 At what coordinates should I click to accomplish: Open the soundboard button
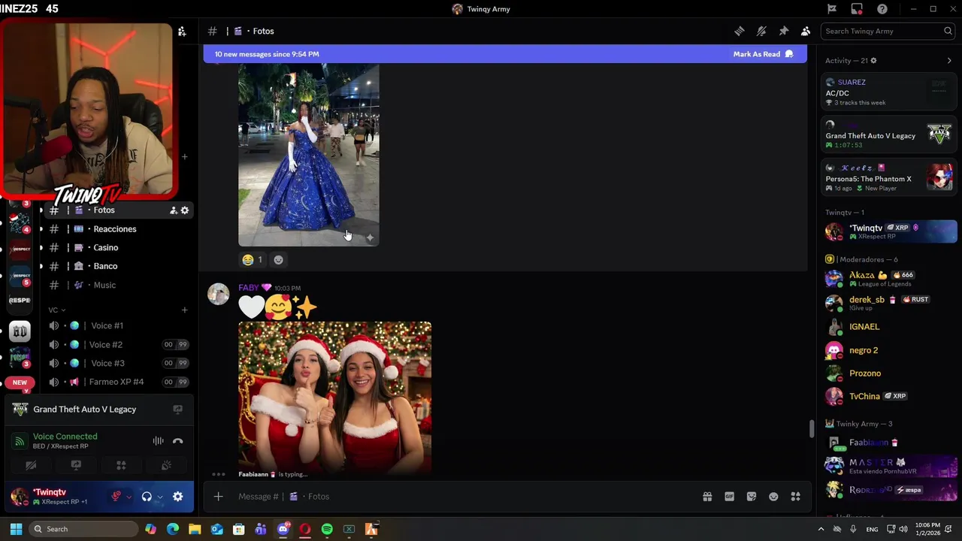pos(166,466)
